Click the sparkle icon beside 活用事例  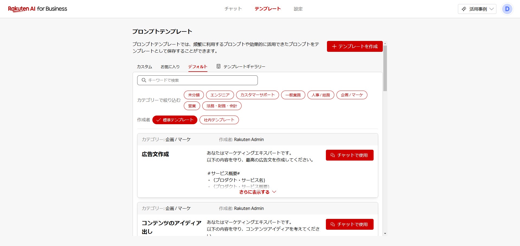pos(464,9)
